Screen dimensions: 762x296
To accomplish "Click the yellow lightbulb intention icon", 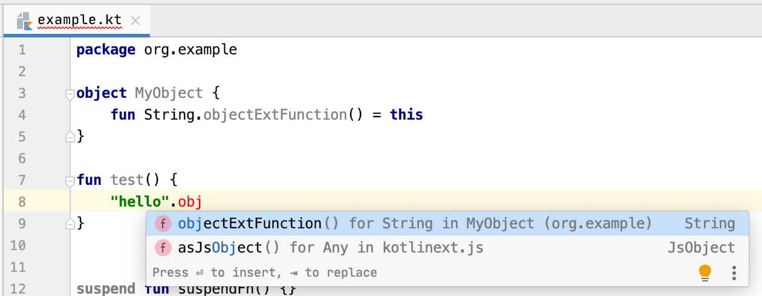I will click(x=705, y=272).
